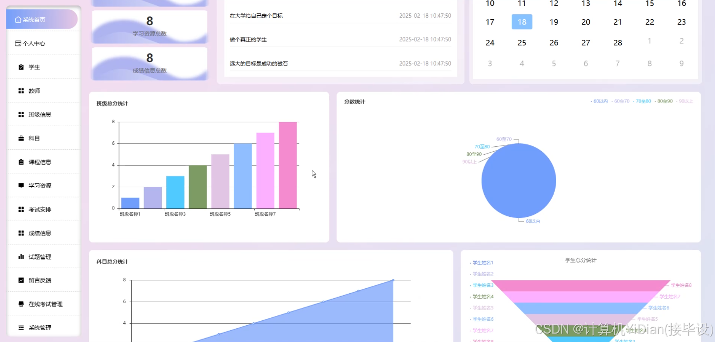Select date 11 on the calendar
Image resolution: width=715 pixels, height=342 pixels.
coord(522,4)
